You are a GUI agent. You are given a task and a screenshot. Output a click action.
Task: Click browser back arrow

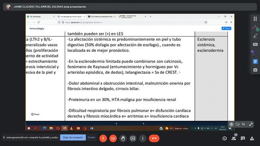29,22
